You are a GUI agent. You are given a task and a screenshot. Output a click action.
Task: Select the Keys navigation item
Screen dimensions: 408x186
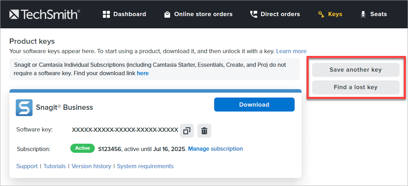(x=330, y=14)
